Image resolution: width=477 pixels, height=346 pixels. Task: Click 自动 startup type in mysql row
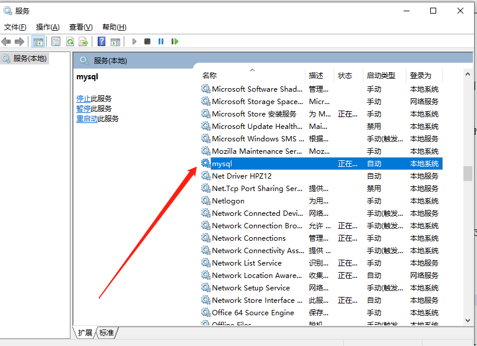pyautogui.click(x=374, y=164)
